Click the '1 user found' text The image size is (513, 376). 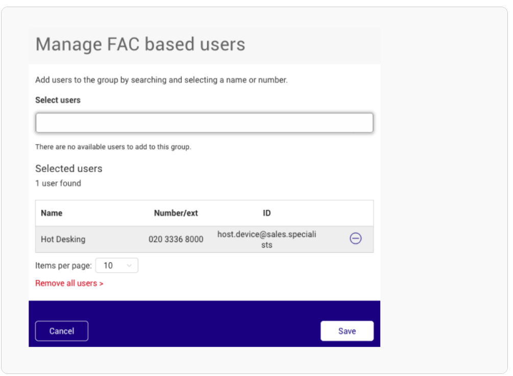58,183
